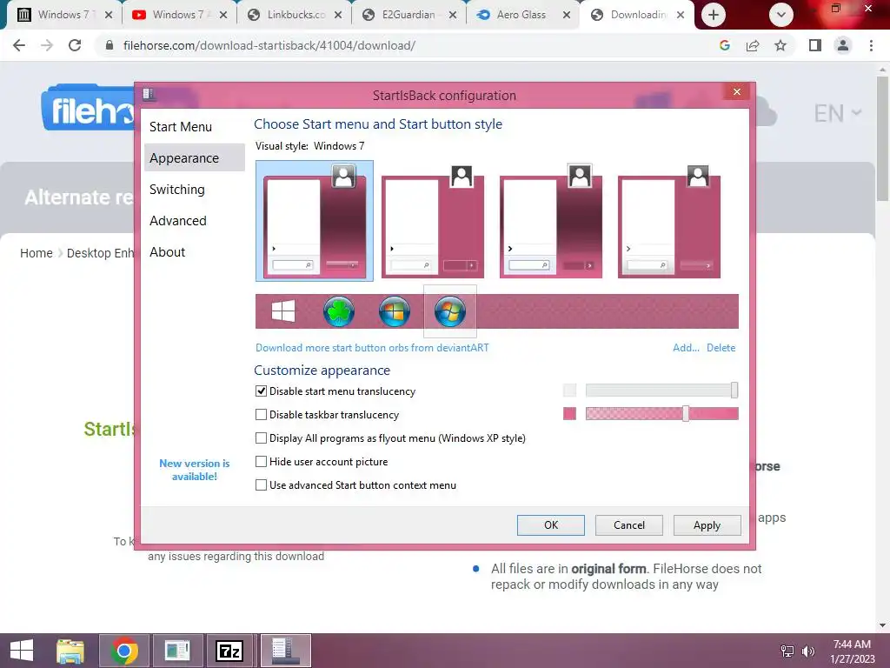Choose the Windows Vista style start orb
Image resolution: width=890 pixels, height=668 pixels.
pos(395,311)
